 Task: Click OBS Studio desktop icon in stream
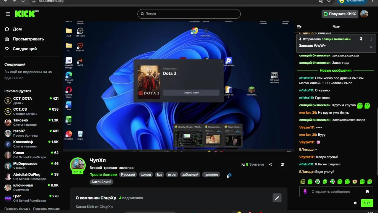click(80, 32)
